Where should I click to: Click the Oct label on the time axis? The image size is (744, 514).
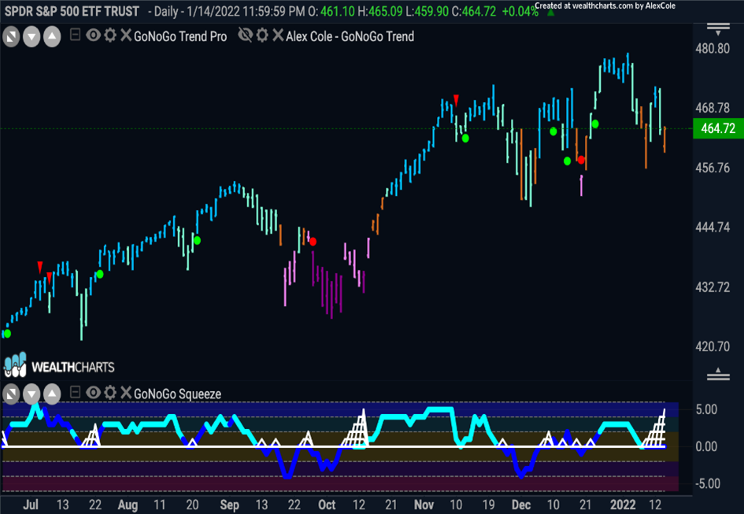tap(327, 505)
